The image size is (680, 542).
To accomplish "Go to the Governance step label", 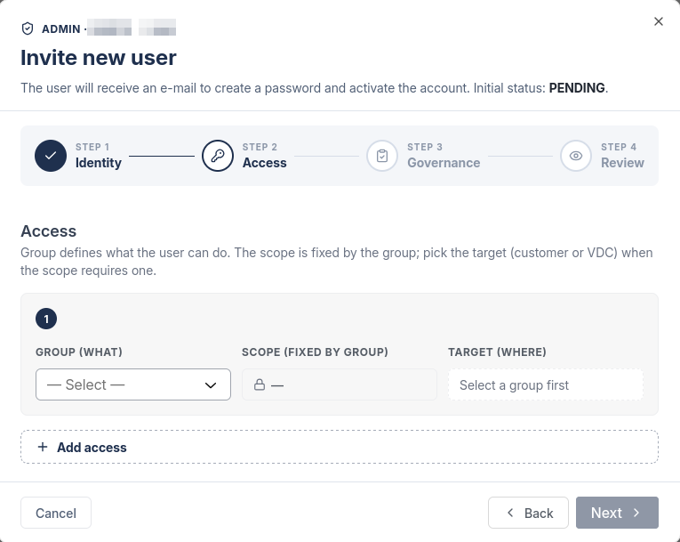I will [444, 163].
